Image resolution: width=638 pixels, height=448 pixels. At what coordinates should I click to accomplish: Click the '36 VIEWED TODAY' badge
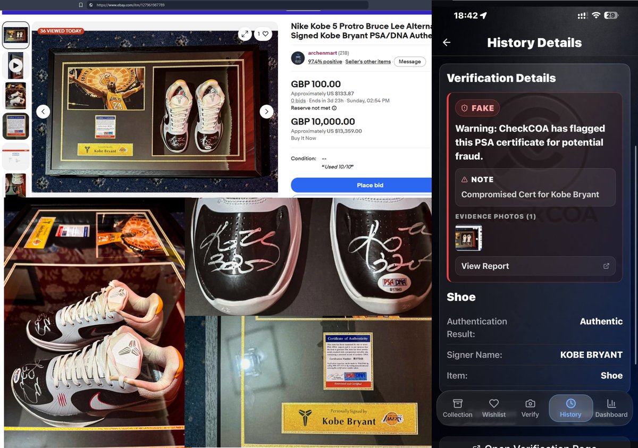[x=60, y=31]
